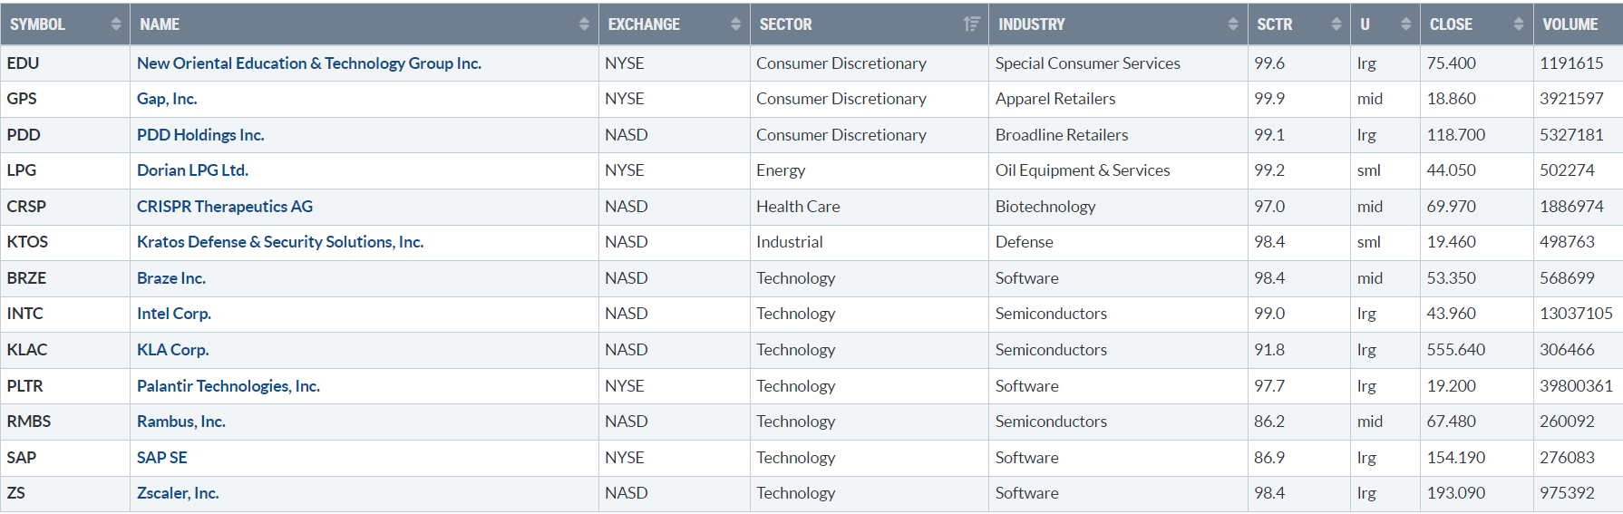Viewport: 1623px width, 514px height.
Task: Click the SECTOR sorted-ascending icon
Action: pos(971,24)
